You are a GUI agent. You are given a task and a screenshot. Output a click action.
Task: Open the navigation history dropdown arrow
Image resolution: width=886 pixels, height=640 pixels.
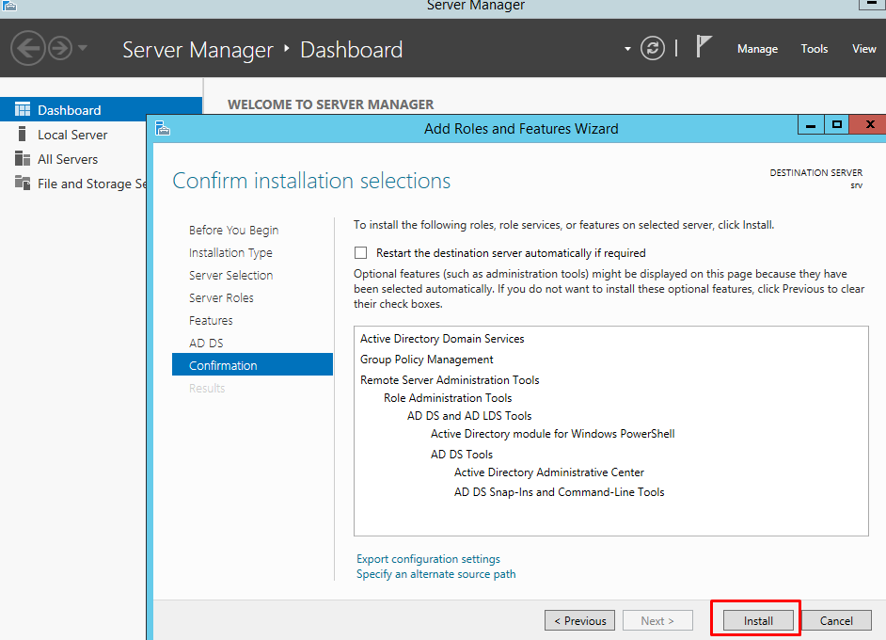83,48
